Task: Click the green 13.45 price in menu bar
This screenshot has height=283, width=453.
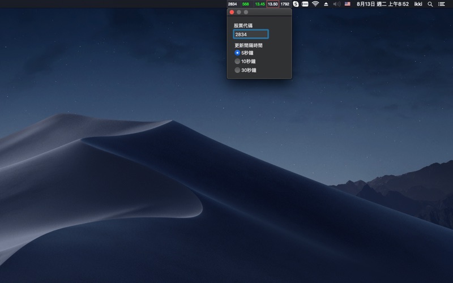Action: [260, 4]
